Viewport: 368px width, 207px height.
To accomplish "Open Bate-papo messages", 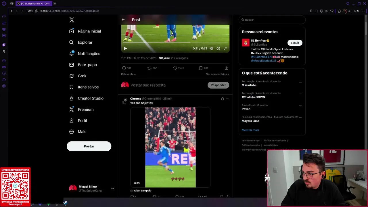I will 83,65.
